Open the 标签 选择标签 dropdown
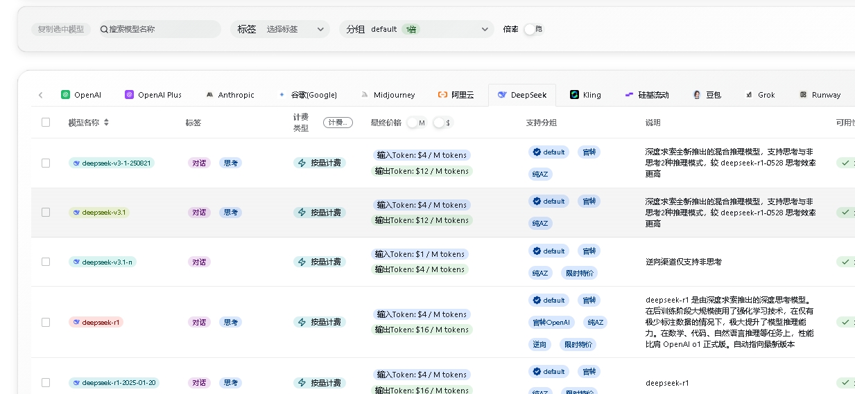The width and height of the screenshot is (855, 394). [x=280, y=29]
